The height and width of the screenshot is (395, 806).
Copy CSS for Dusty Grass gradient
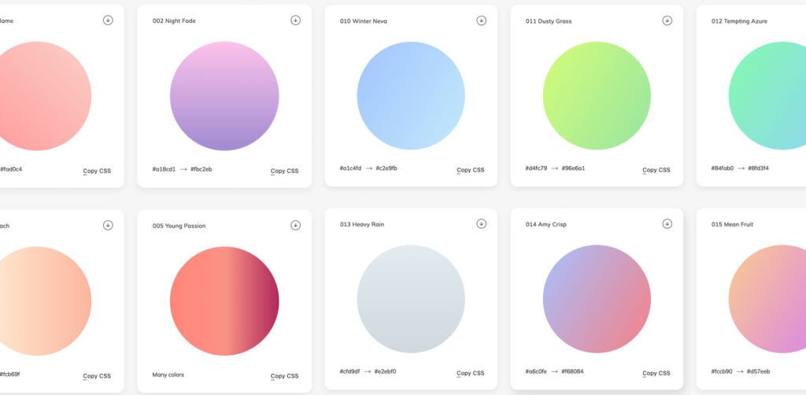pyautogui.click(x=656, y=170)
